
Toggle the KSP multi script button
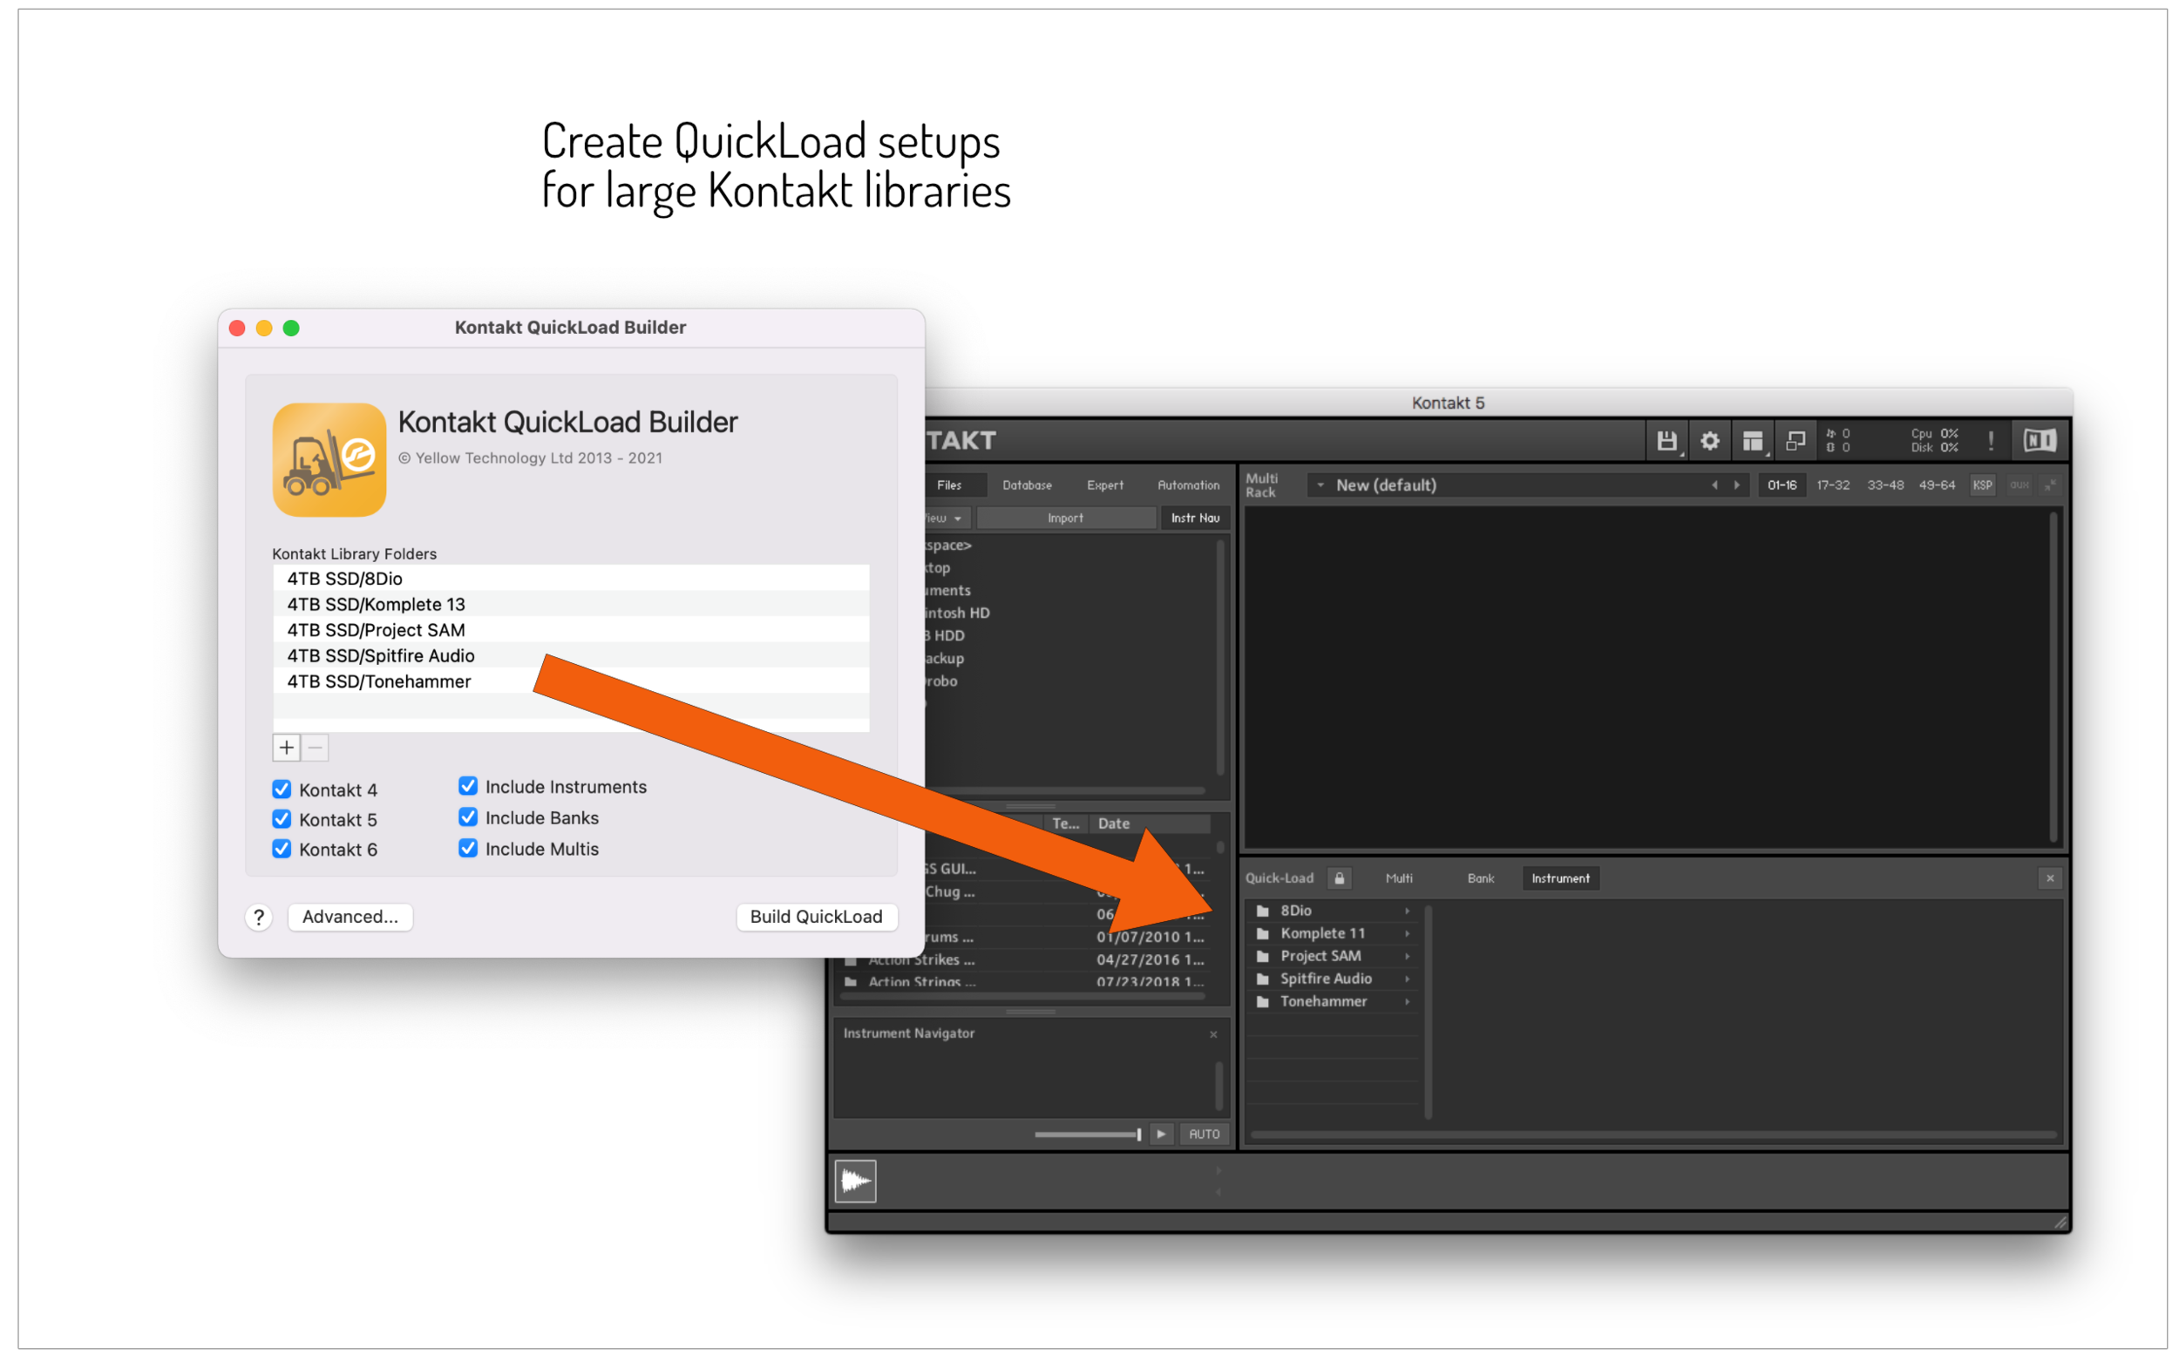tap(1982, 484)
